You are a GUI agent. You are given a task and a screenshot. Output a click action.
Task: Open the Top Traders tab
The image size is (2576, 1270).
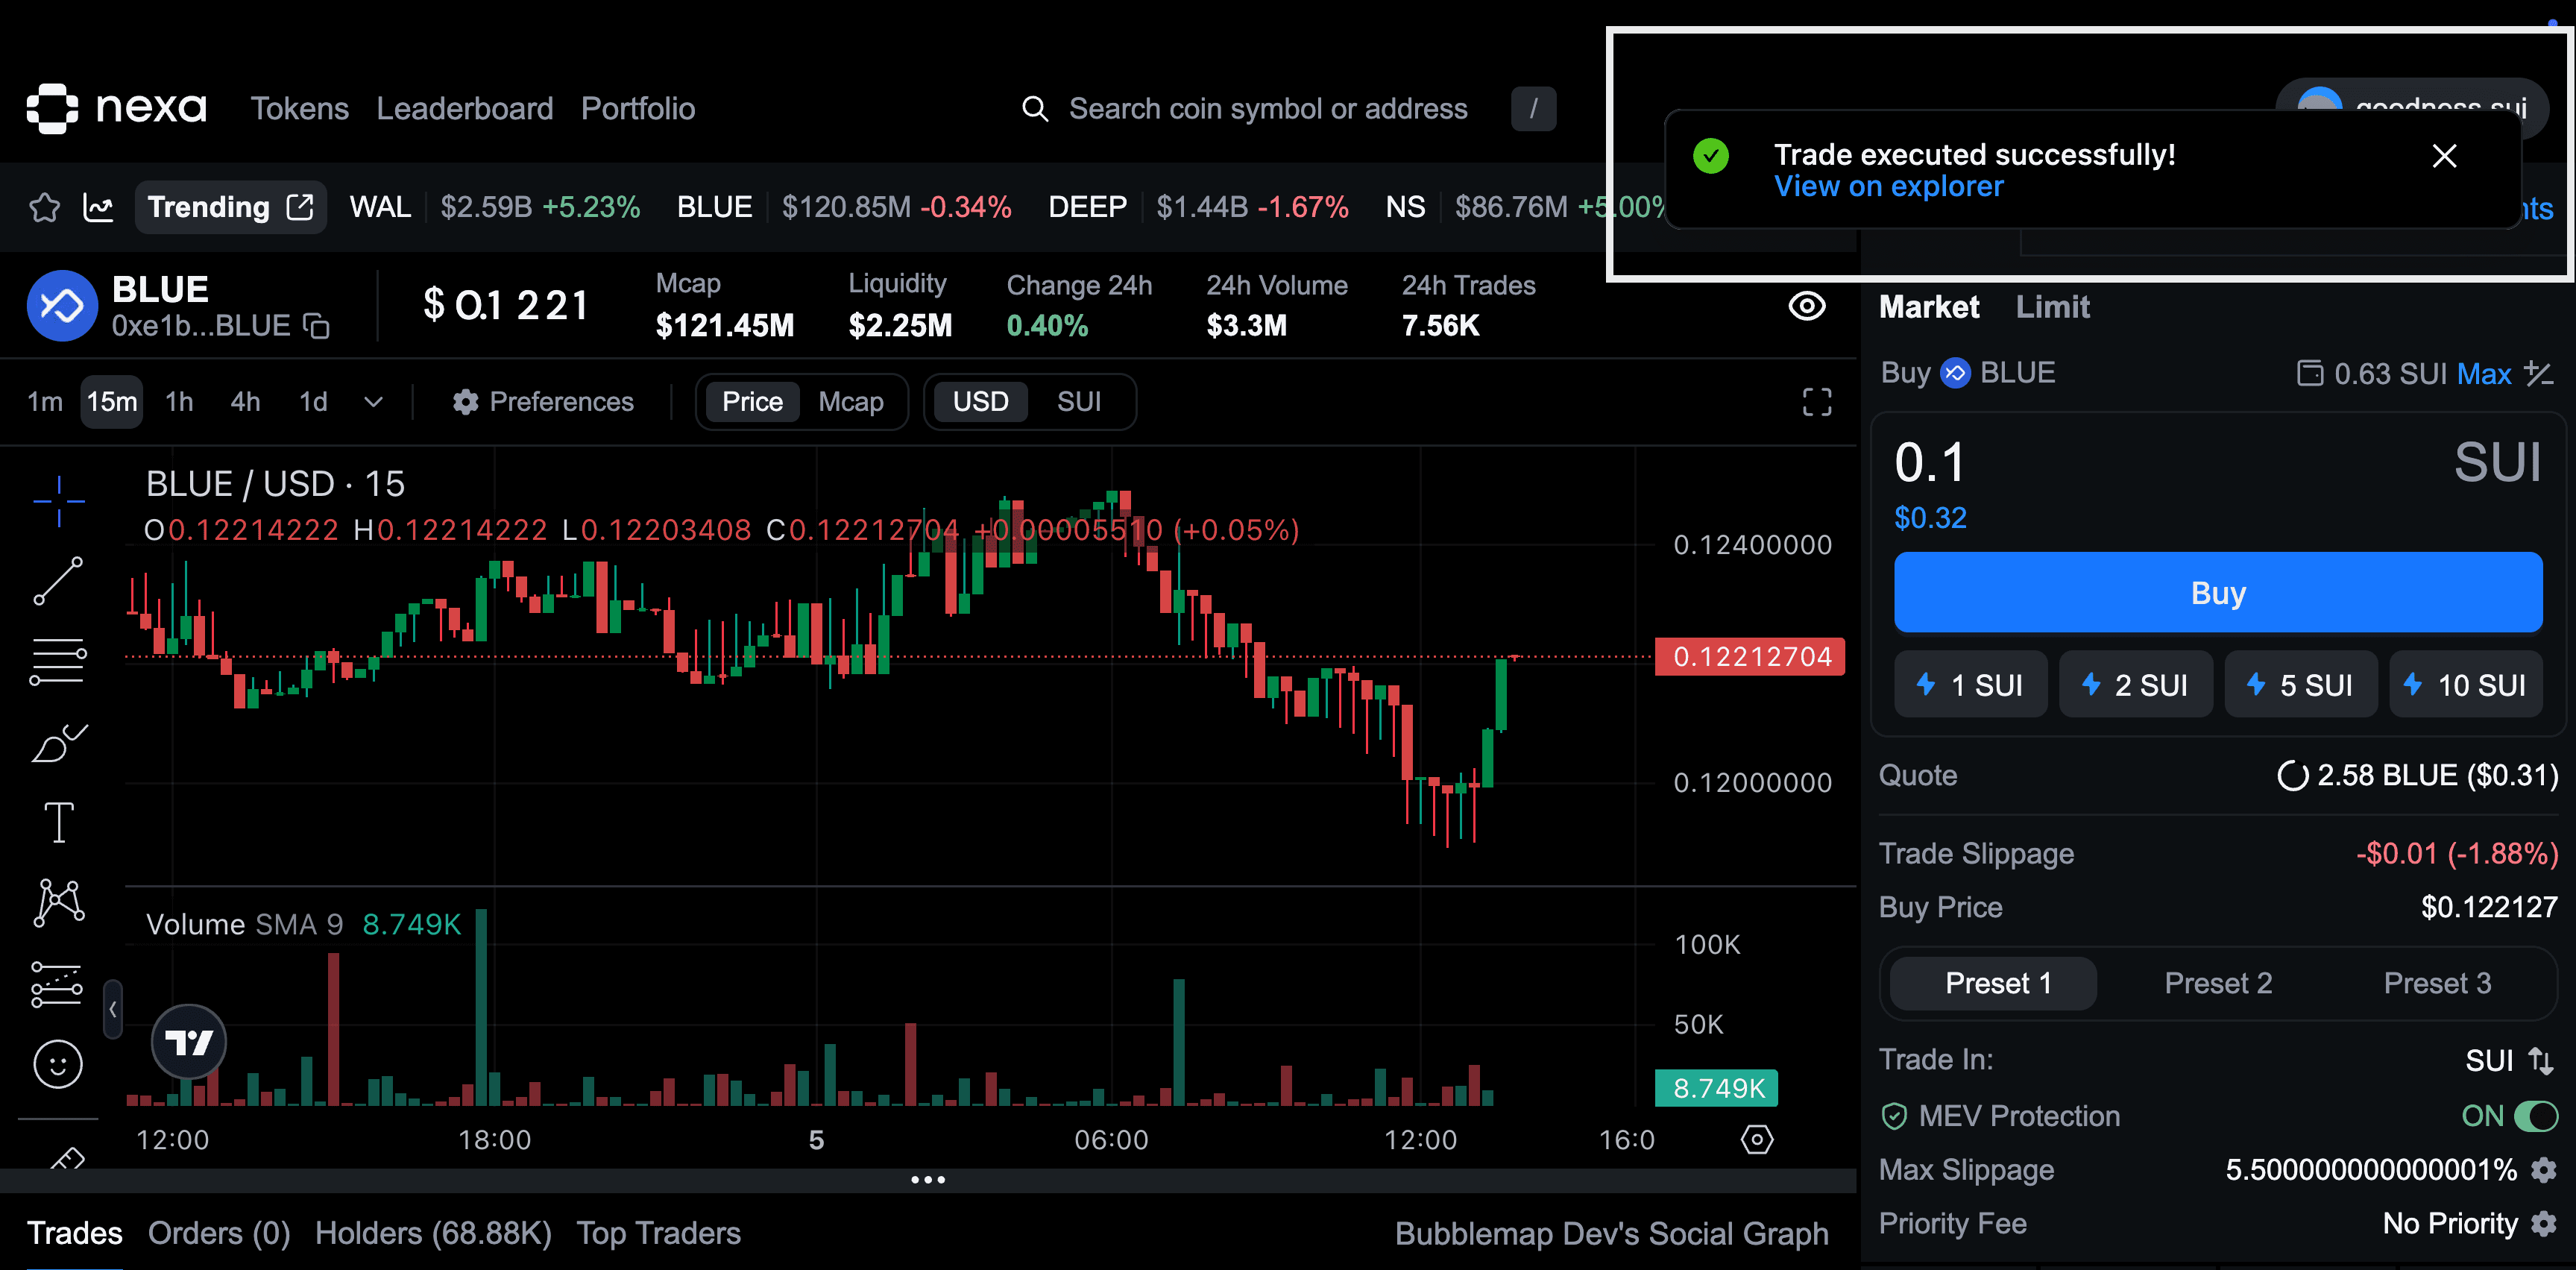coord(658,1233)
